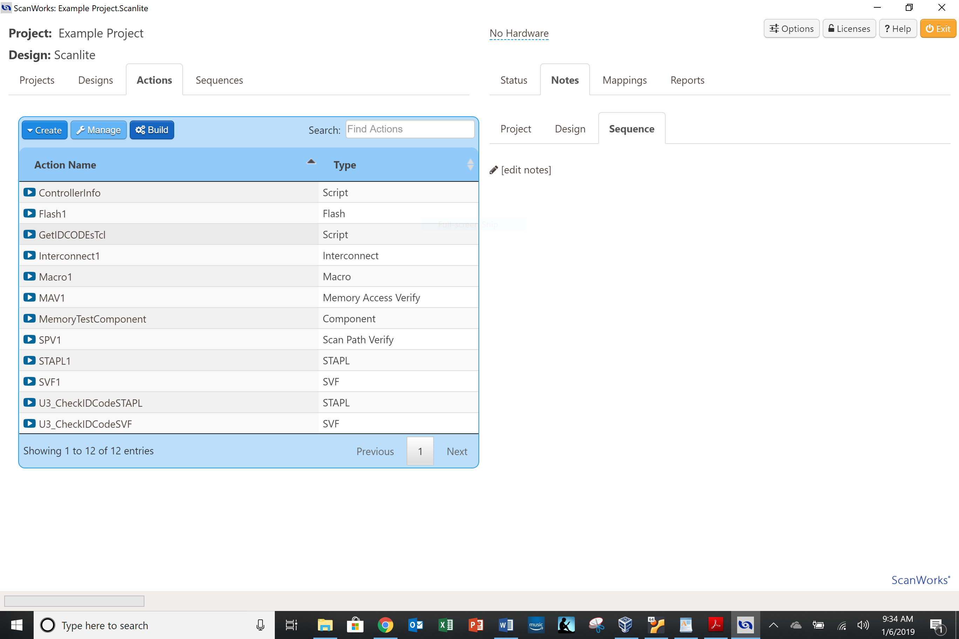This screenshot has width=959, height=639.
Task: Open the Sequences tab
Action: click(x=219, y=80)
